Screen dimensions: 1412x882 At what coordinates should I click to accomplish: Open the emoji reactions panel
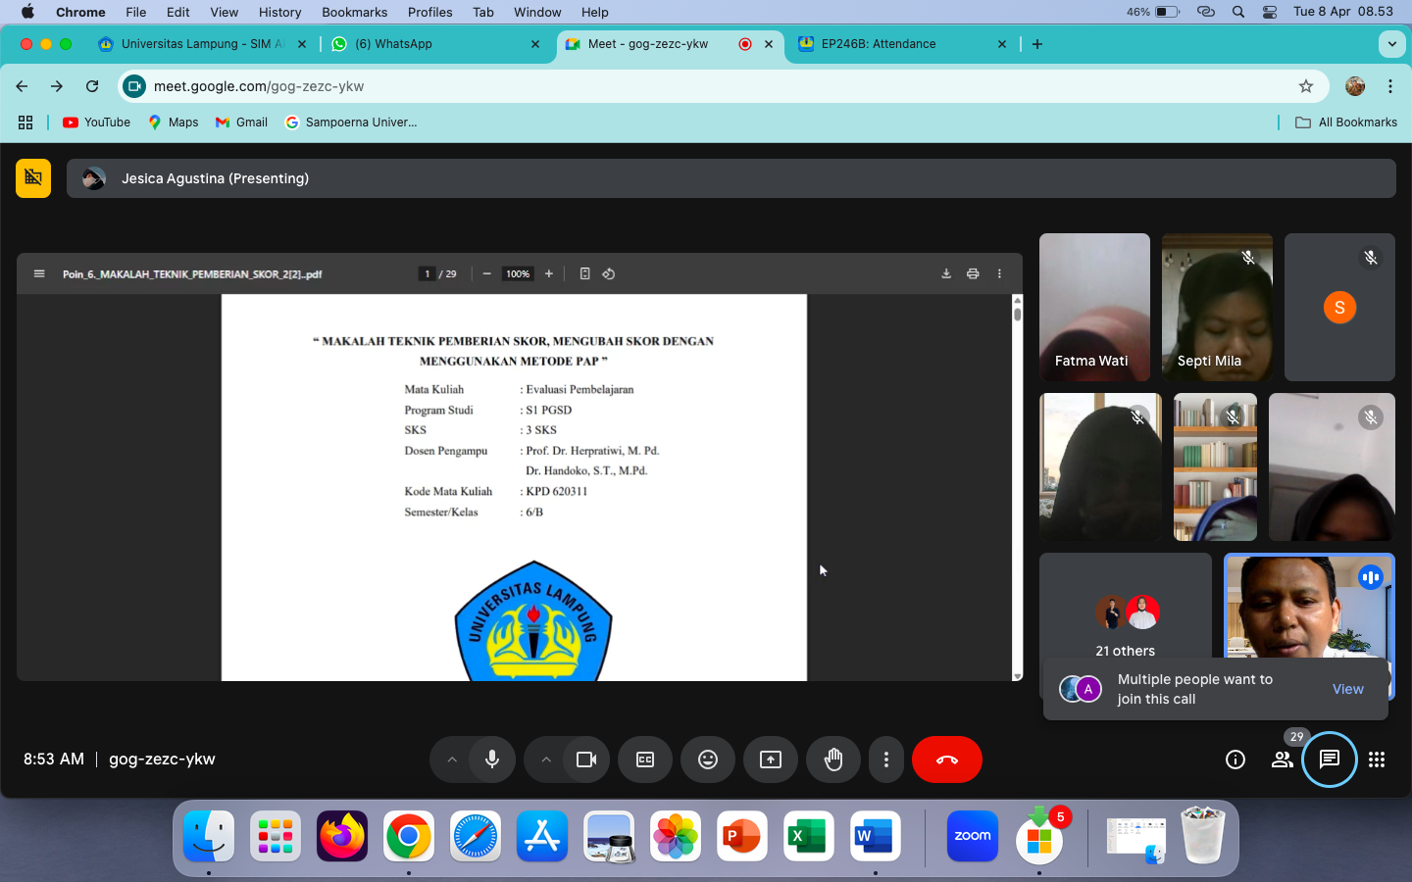708,759
